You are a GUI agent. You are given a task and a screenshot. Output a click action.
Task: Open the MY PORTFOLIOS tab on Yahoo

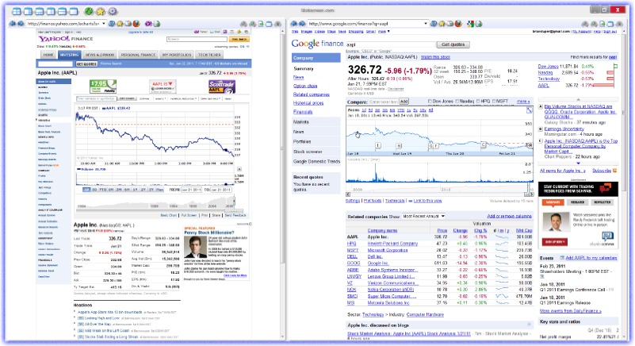point(177,55)
